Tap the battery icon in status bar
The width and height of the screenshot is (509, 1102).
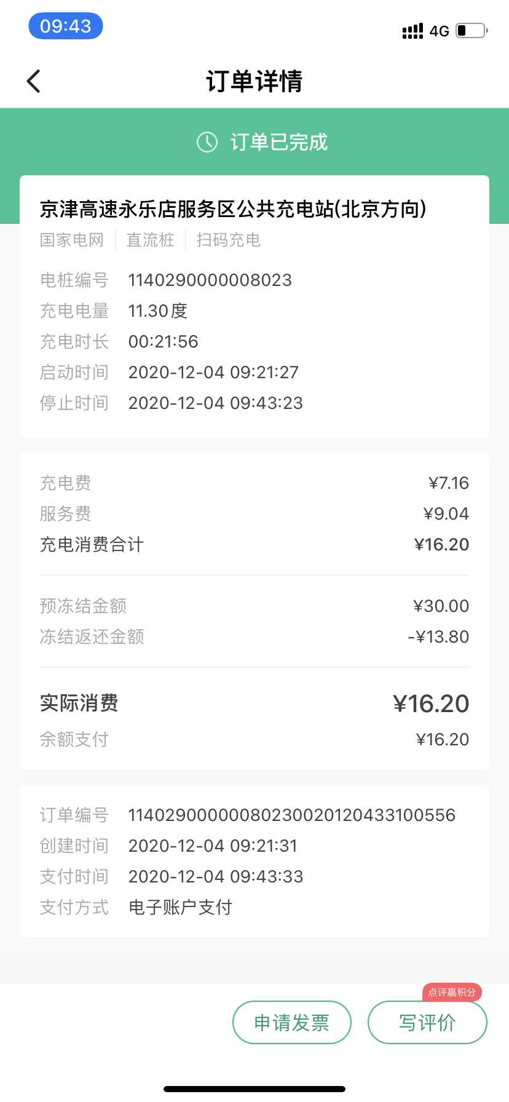pyautogui.click(x=472, y=30)
